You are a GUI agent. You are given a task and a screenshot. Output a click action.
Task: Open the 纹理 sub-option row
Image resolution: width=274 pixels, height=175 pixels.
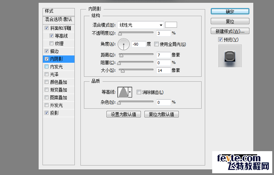[x=59, y=43]
